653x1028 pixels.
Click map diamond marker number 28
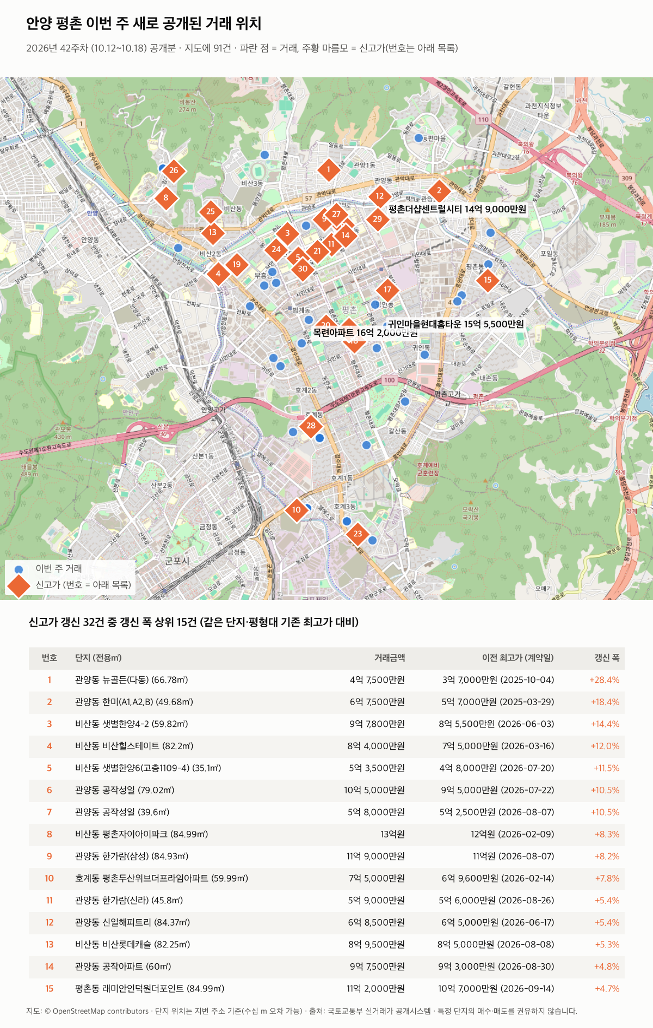(x=311, y=426)
